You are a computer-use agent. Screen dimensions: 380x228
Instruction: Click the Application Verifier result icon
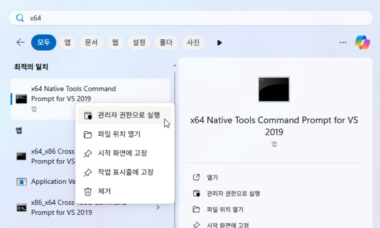tap(22, 181)
